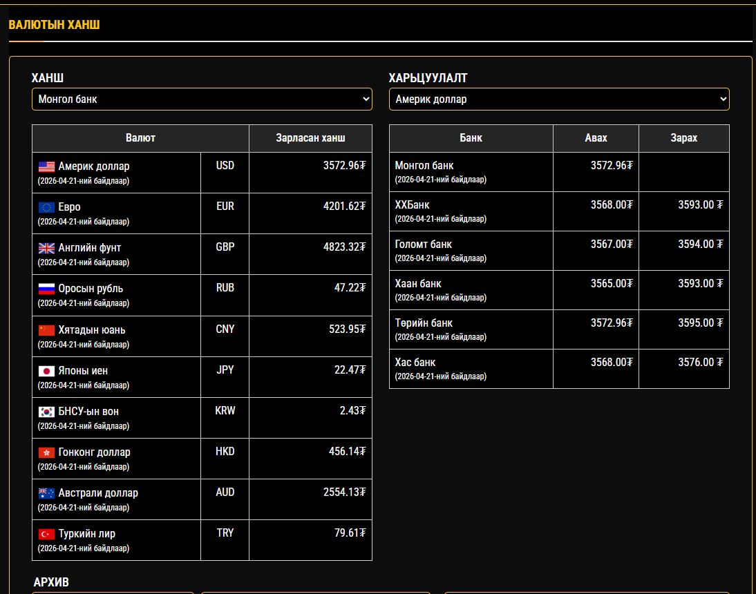The image size is (756, 594).
Task: Click the Chinese flag icon
Action: point(46,330)
